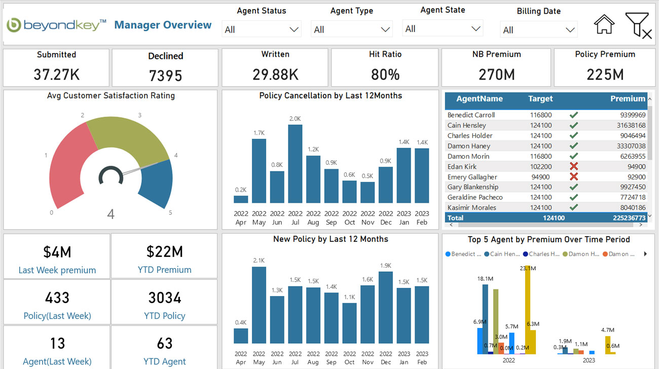The width and height of the screenshot is (659, 369).
Task: Click the green checkmark beside Cain Hensley
Action: point(573,125)
